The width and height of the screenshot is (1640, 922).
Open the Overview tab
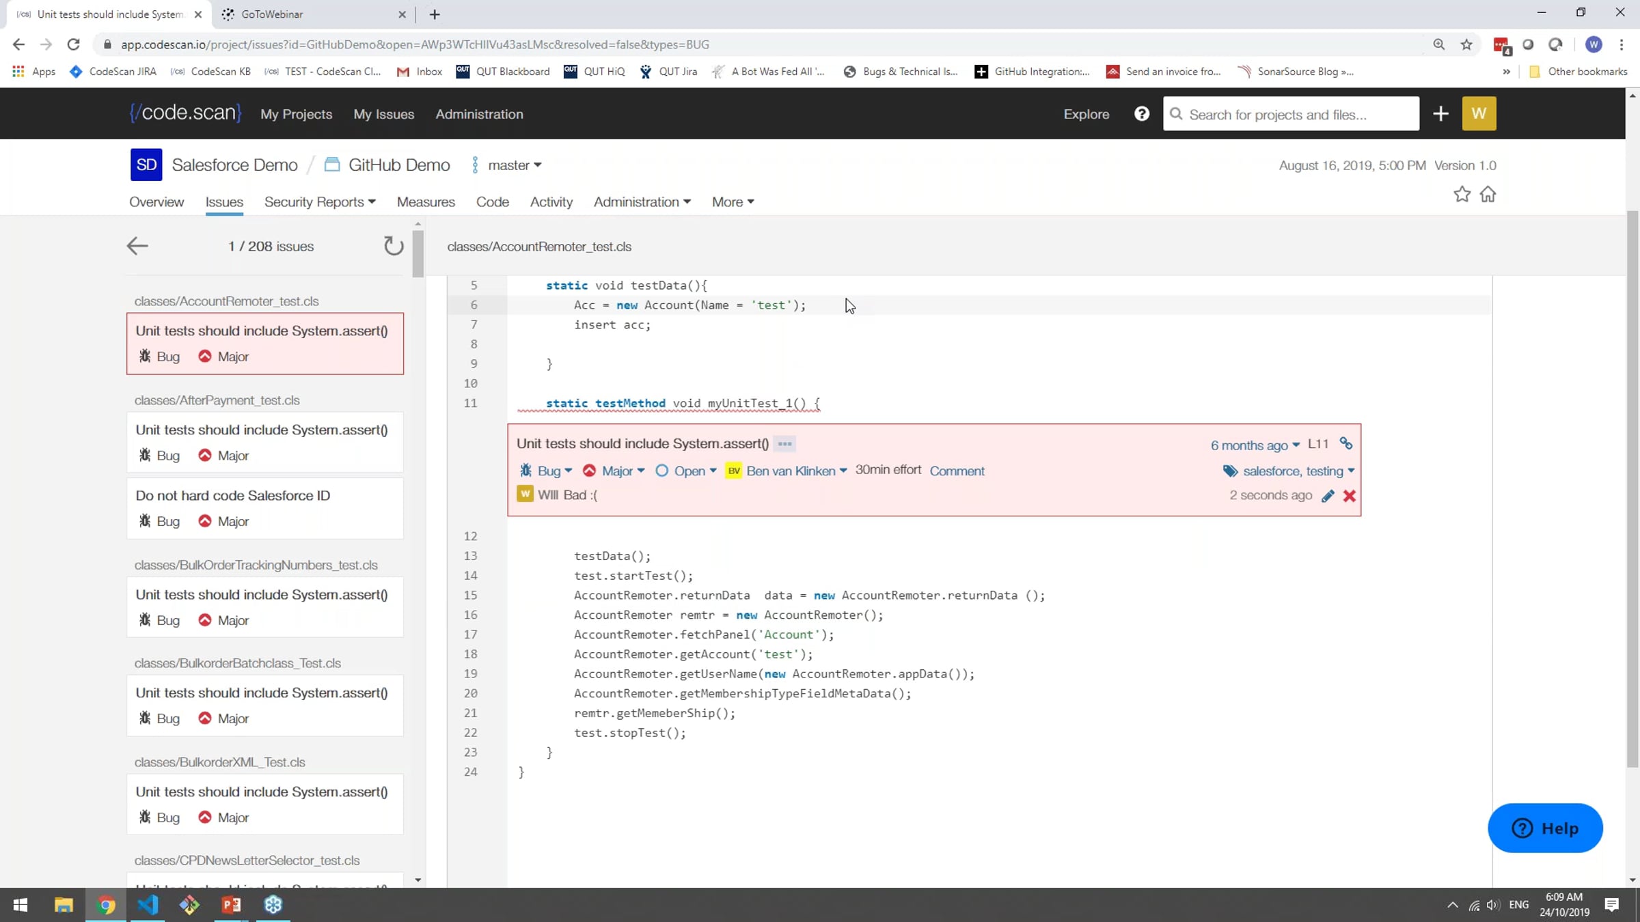tap(156, 201)
